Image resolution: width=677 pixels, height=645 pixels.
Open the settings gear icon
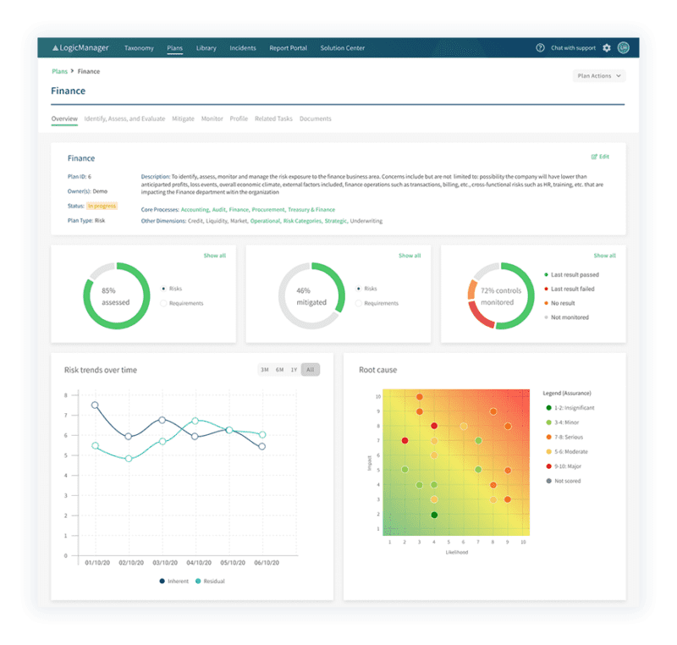click(x=606, y=48)
